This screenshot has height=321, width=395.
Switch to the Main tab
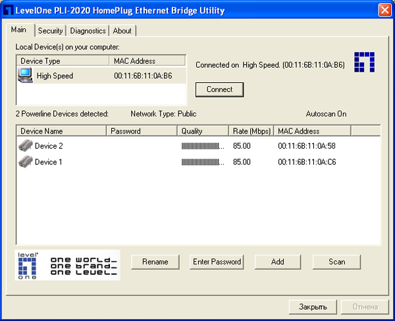pos(20,30)
